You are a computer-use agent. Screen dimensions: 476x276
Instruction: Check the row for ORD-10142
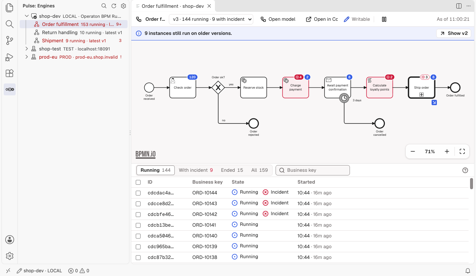click(138, 214)
